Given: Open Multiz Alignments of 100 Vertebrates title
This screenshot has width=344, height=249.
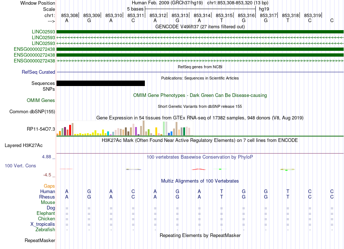Looking at the screenshot, I should click(x=200, y=181).
